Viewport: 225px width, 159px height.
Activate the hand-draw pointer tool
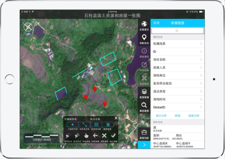[x=86, y=136]
